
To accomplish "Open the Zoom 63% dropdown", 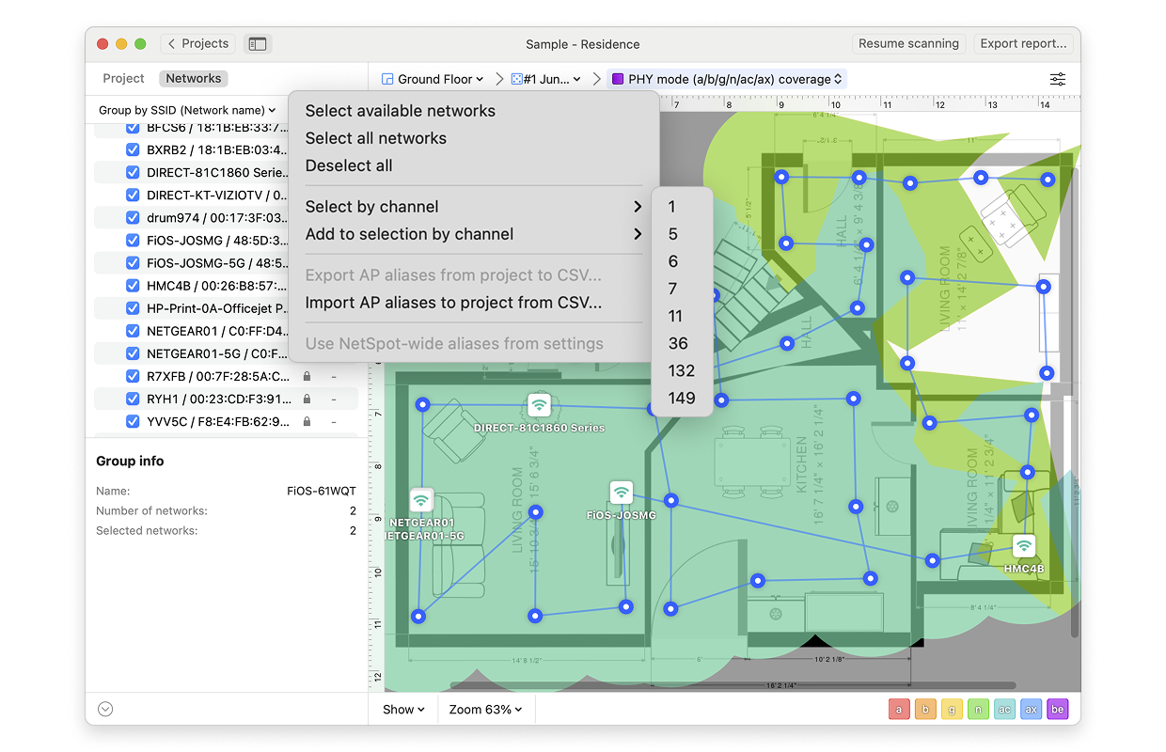I will (485, 710).
